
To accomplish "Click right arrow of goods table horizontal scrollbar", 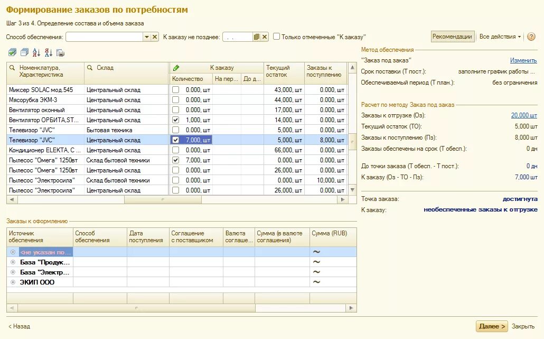I will point(343,199).
